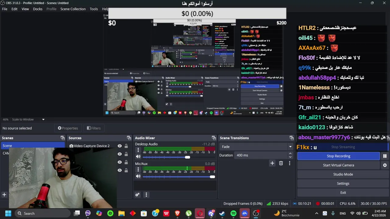
Task: Click the microphone icon in the system tray
Action: tap(333, 213)
